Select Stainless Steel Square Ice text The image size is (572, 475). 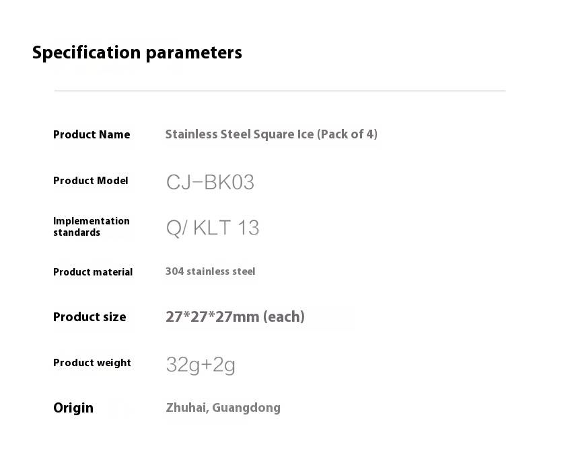click(240, 134)
